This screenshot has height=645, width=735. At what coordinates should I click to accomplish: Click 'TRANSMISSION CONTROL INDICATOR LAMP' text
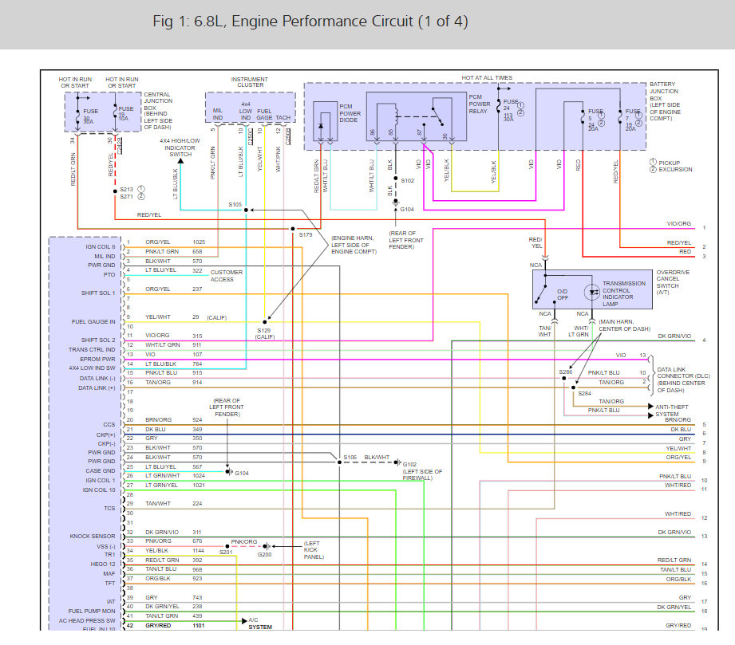[x=623, y=293]
